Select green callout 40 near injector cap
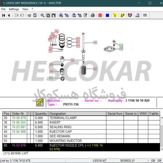Screen dimensions: 163x163 tap(51, 78)
